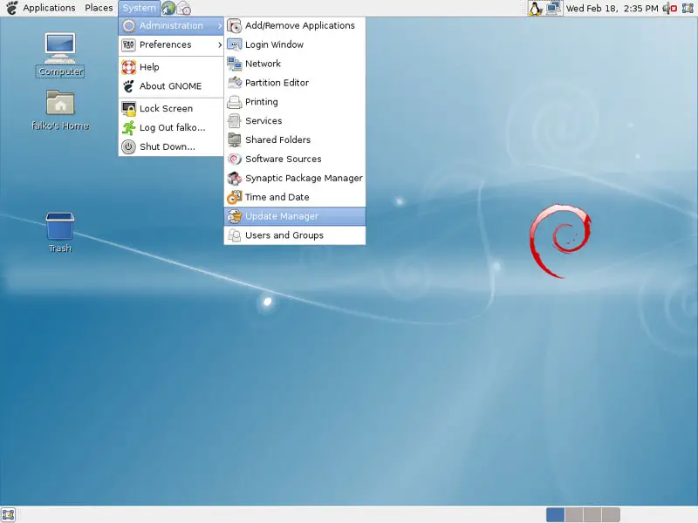
Task: Expand the Administration submenu arrow
Action: (220, 26)
